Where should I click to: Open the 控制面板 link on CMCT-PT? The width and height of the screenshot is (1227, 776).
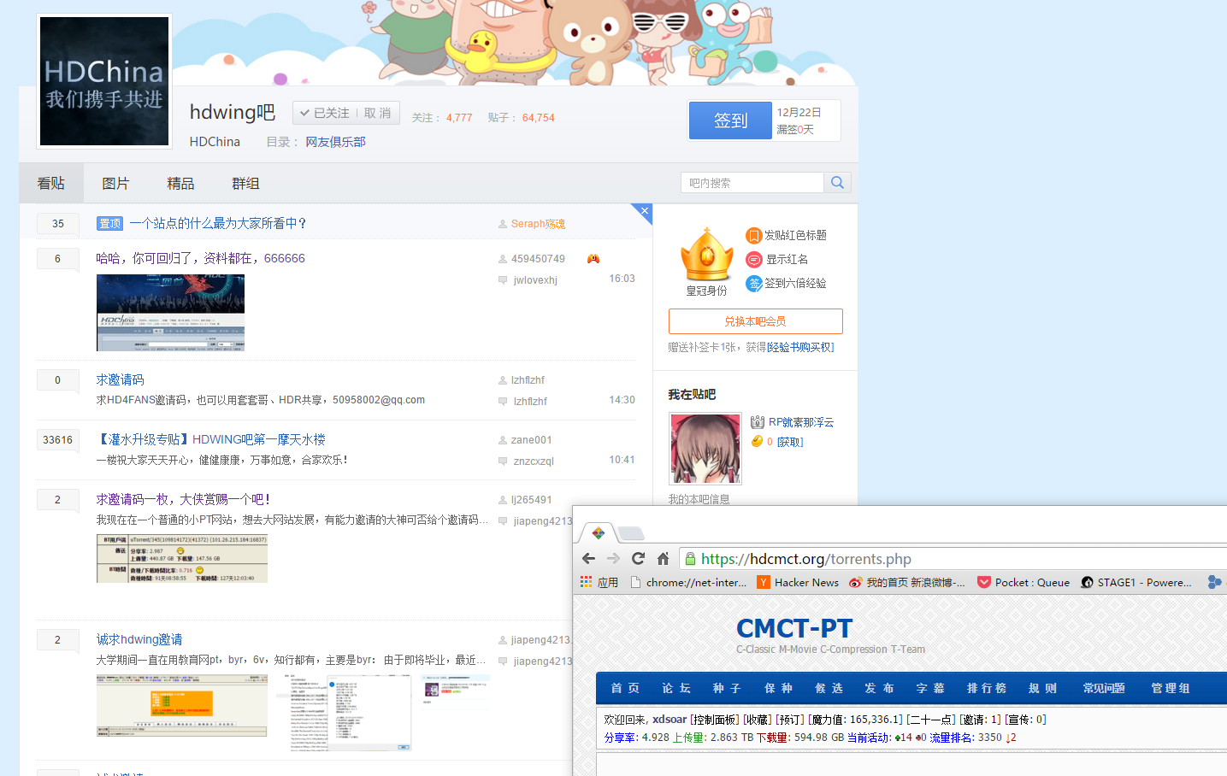pyautogui.click(x=715, y=720)
